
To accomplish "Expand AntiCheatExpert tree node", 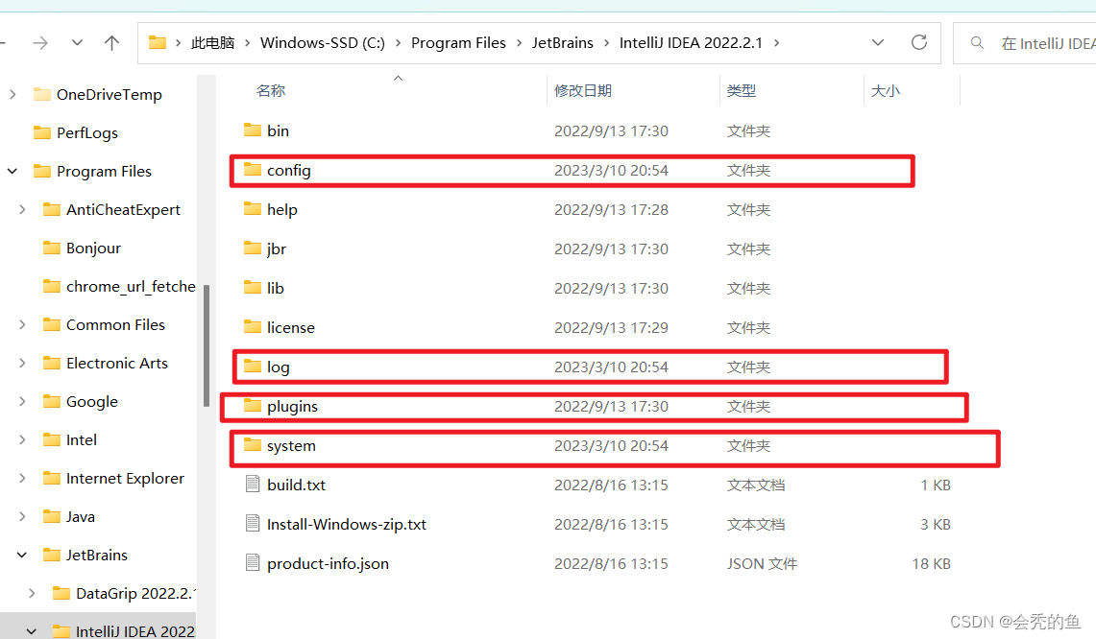I will click(22, 209).
